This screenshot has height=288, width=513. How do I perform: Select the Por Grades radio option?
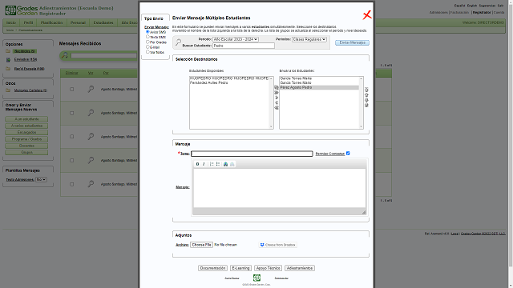tap(147, 42)
